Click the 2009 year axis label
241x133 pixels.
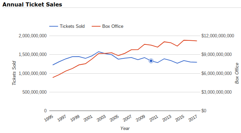(x=141, y=118)
